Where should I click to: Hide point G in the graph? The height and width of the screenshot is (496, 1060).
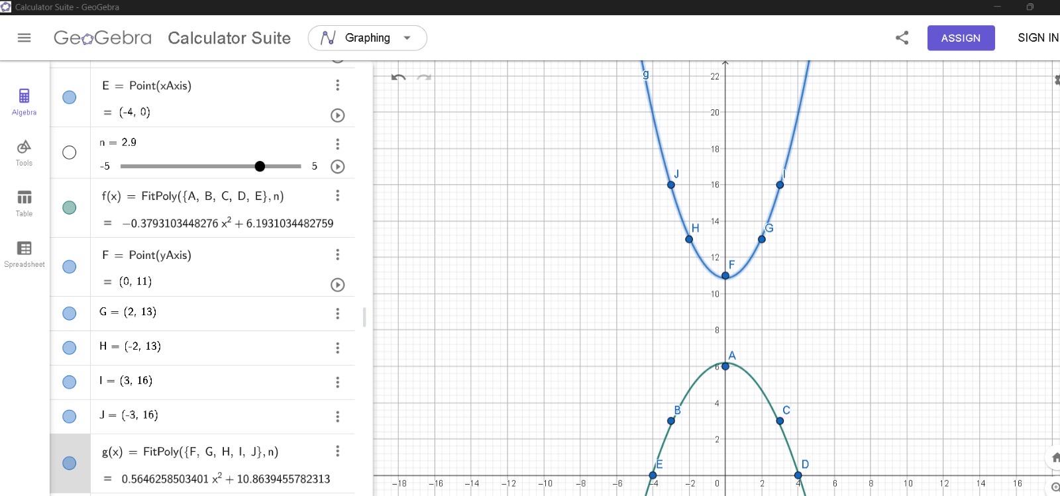click(x=69, y=313)
